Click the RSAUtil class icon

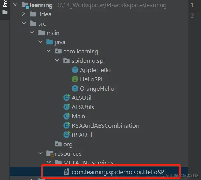[x=67, y=135]
